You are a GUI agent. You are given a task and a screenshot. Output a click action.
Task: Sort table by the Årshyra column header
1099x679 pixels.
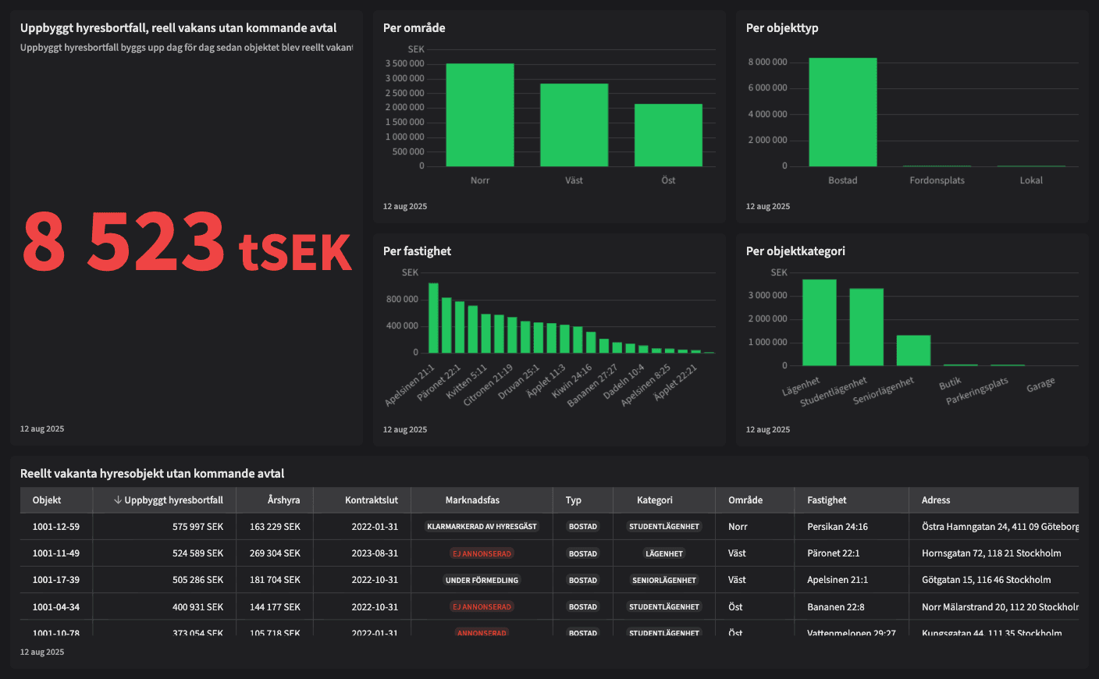coord(283,500)
